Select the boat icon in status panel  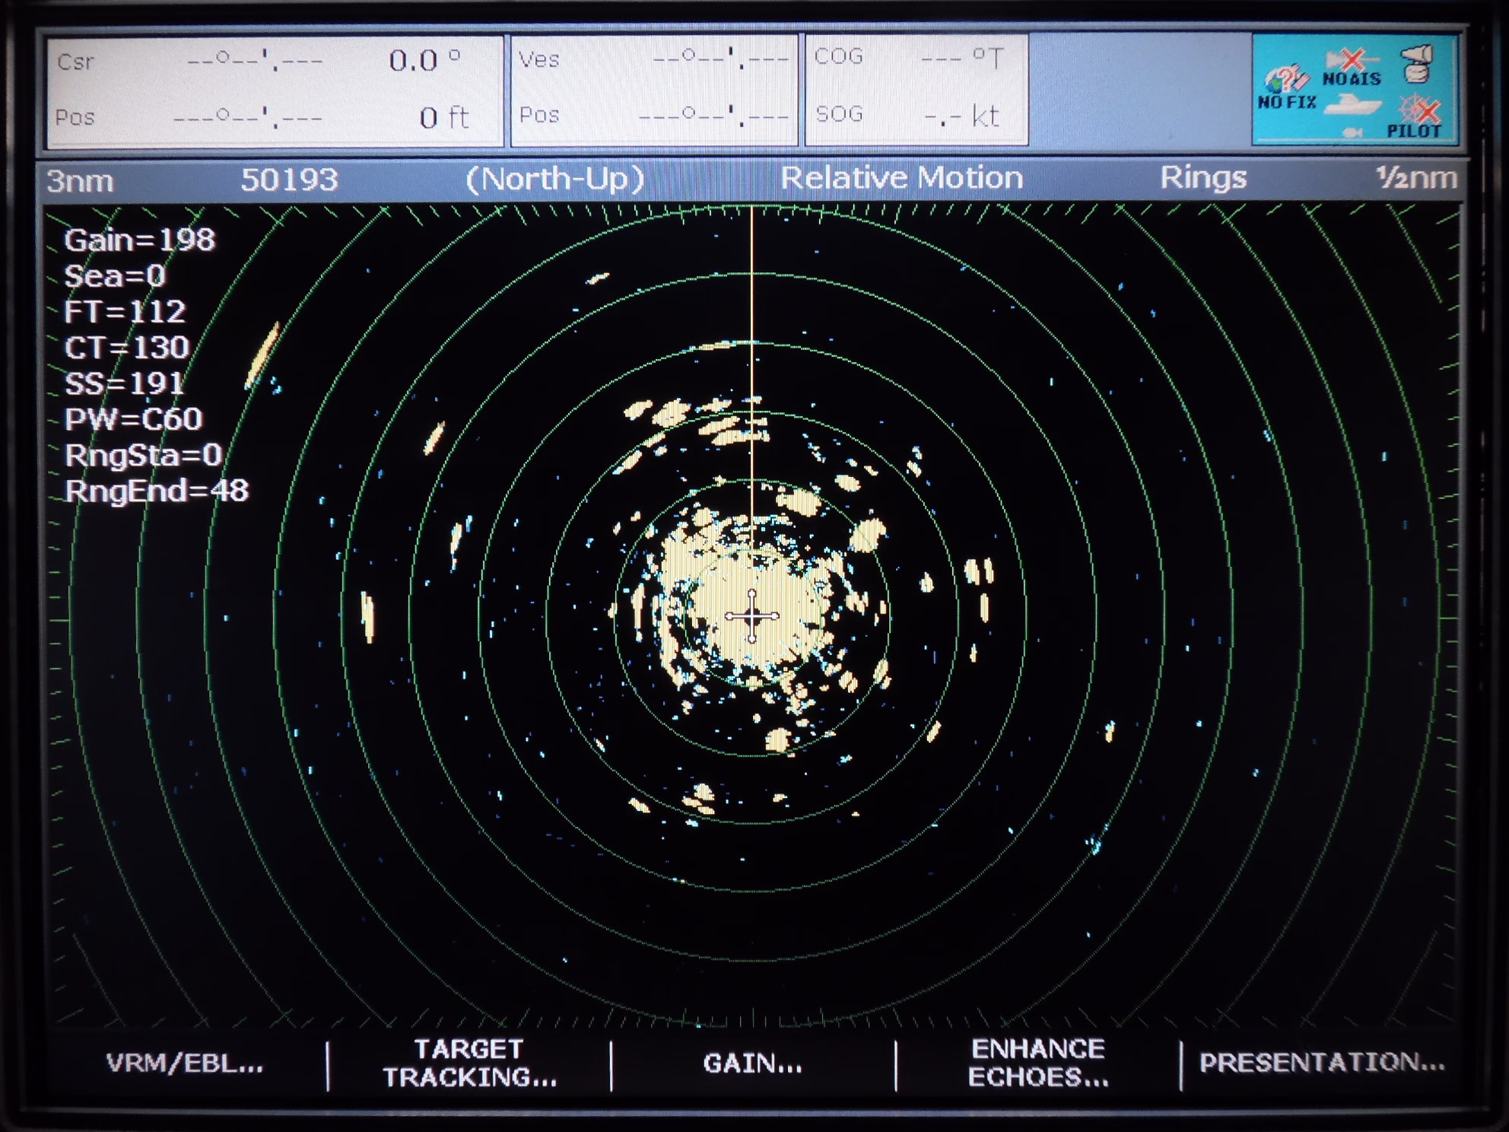1352,104
